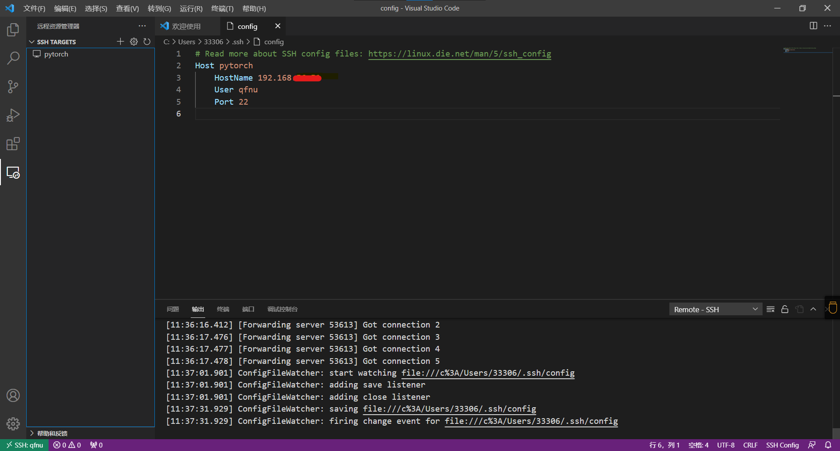Switch to the 终端 panel tab
The height and width of the screenshot is (451, 840).
pos(223,309)
